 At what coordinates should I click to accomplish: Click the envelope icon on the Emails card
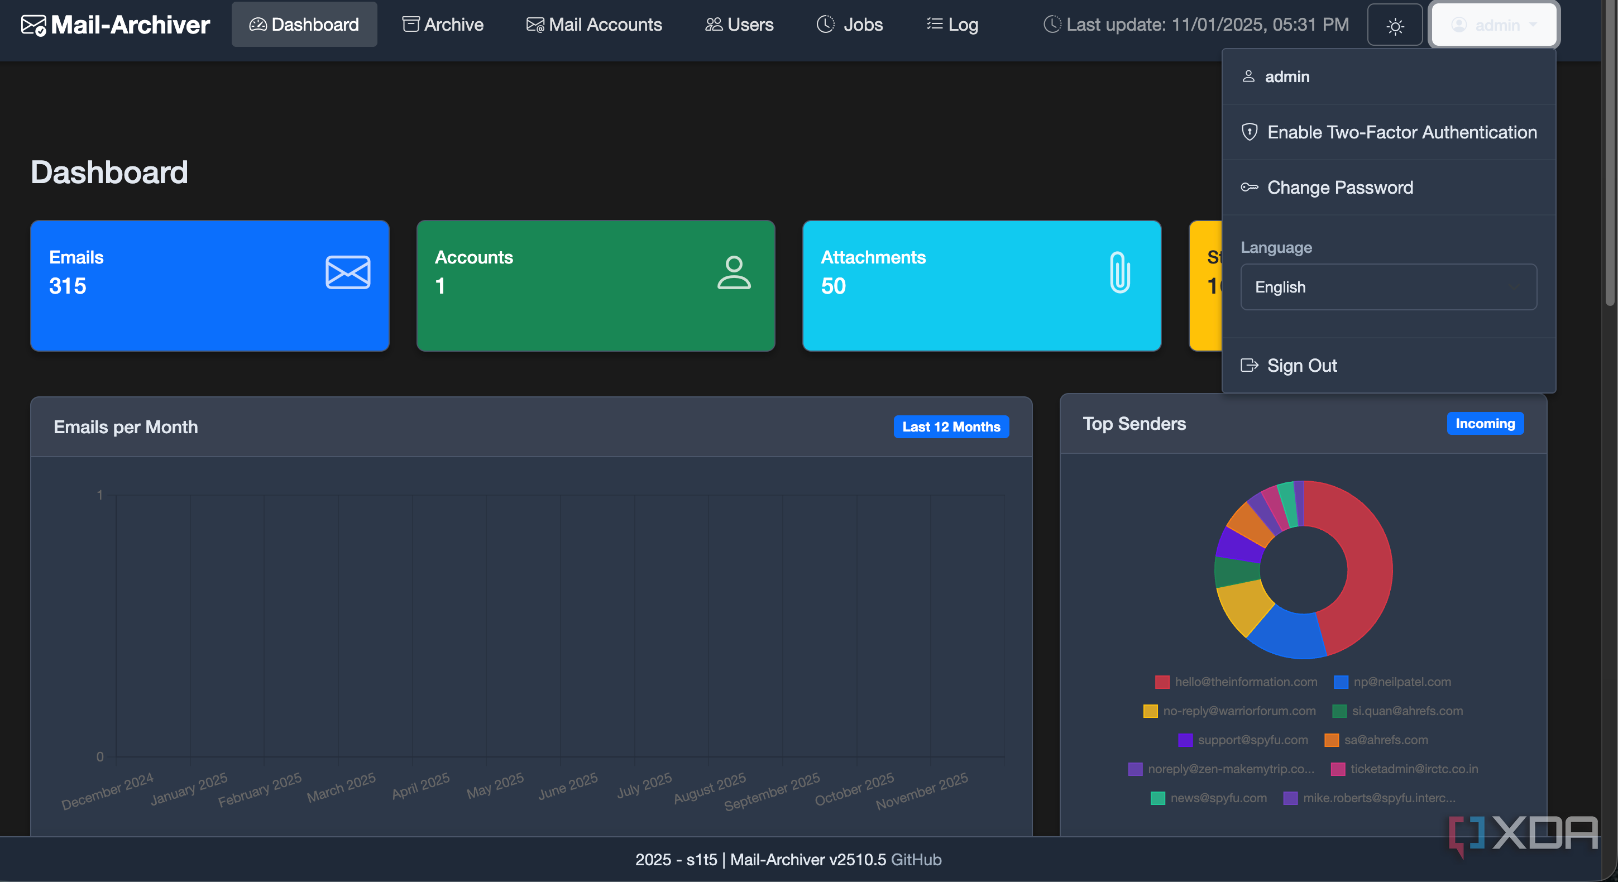348,272
